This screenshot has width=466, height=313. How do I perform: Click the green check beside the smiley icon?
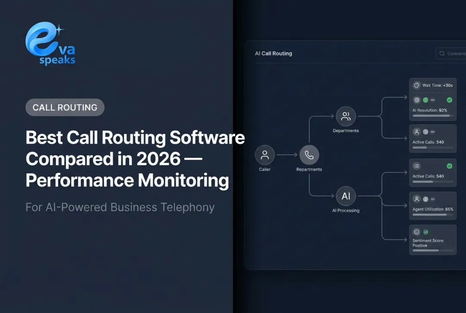(x=425, y=232)
